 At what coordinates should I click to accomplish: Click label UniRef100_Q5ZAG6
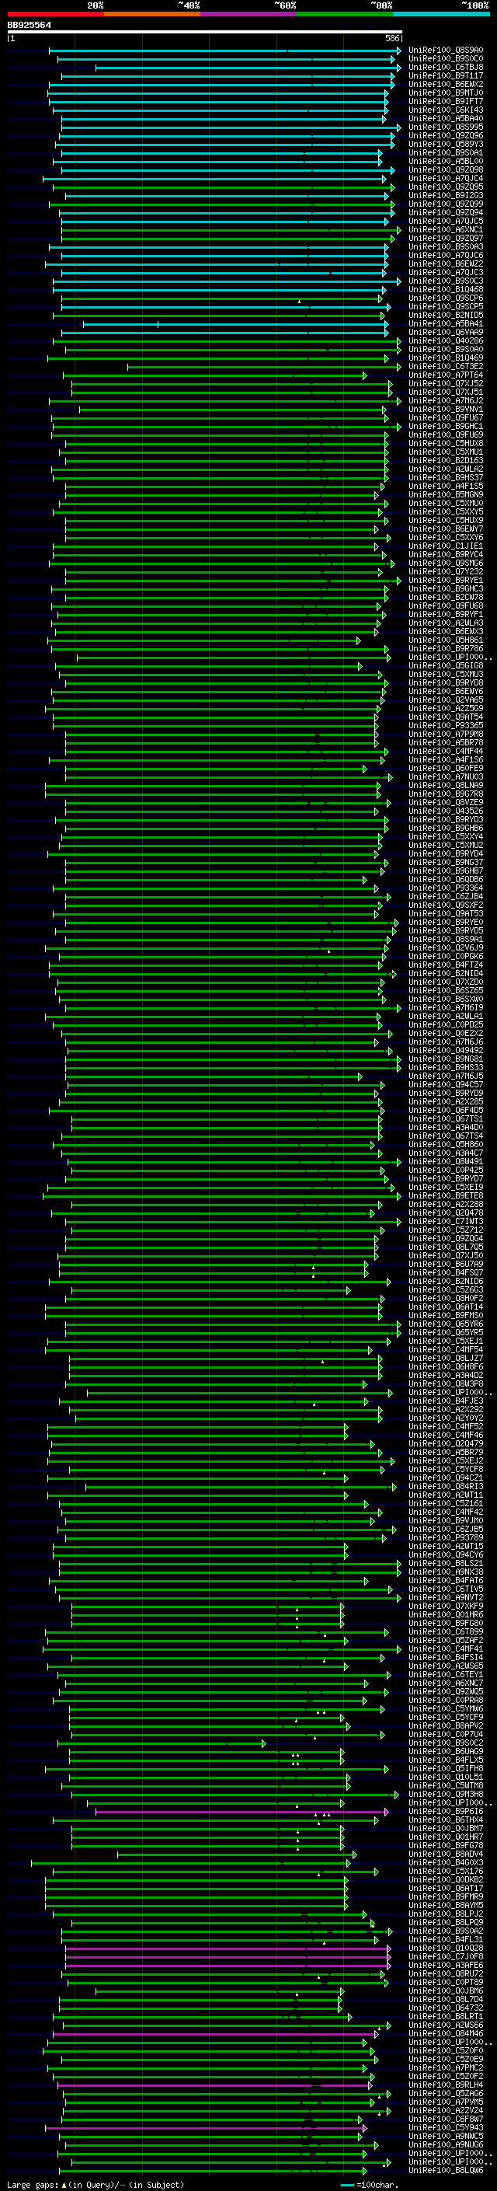446,2093
